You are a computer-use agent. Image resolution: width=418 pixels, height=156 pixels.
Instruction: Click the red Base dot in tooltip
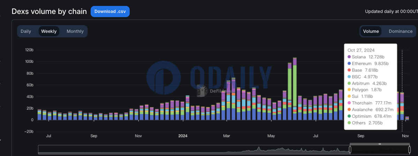tap(349, 70)
